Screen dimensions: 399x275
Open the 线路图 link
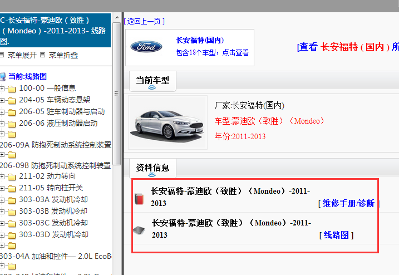pyautogui.click(x=336, y=235)
